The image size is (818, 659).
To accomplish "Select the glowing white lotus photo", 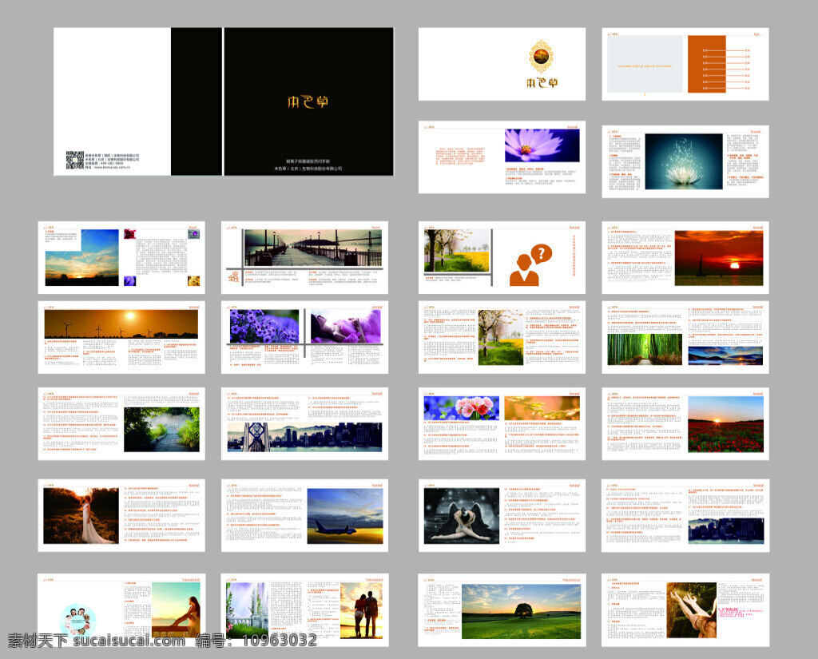I will coord(684,161).
